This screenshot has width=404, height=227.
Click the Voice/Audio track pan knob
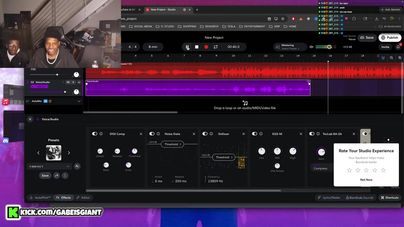[76, 92]
